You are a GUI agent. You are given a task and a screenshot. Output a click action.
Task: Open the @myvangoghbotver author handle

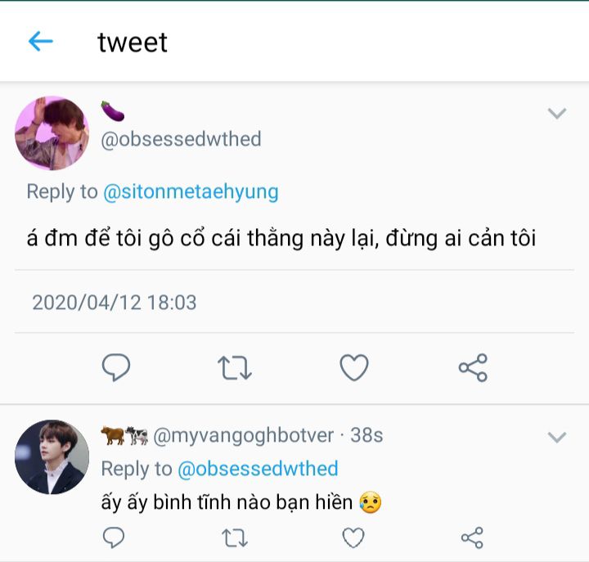(x=244, y=436)
